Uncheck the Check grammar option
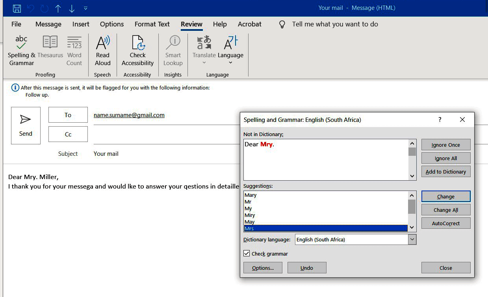Viewport: 488px width, 297px height. click(247, 254)
